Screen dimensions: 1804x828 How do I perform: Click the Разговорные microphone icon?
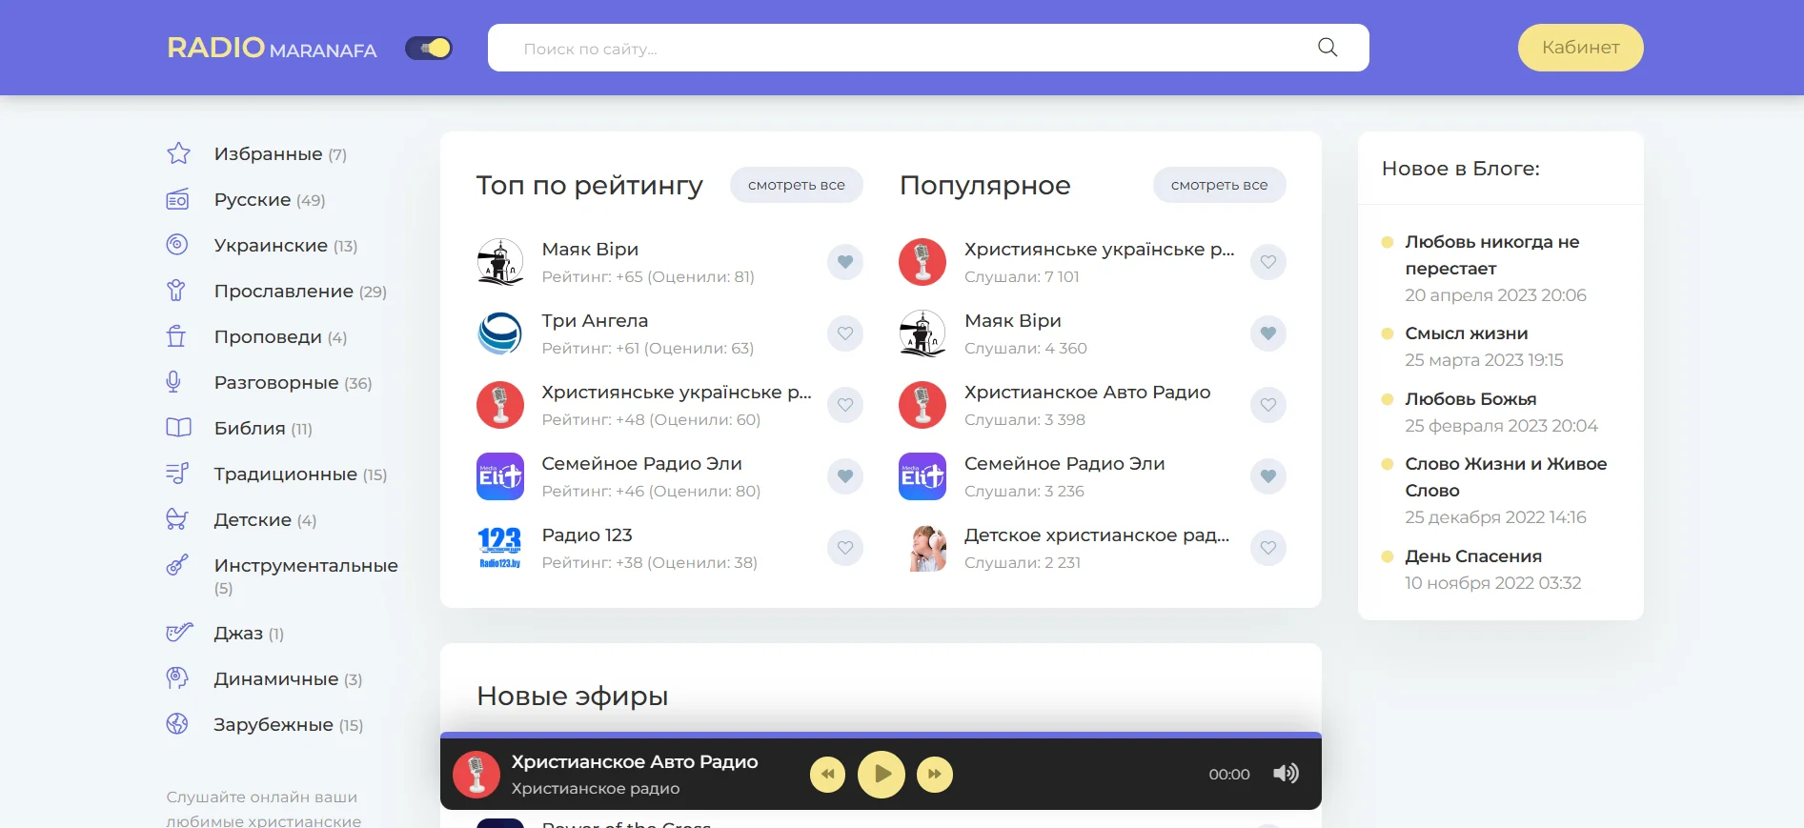point(174,382)
